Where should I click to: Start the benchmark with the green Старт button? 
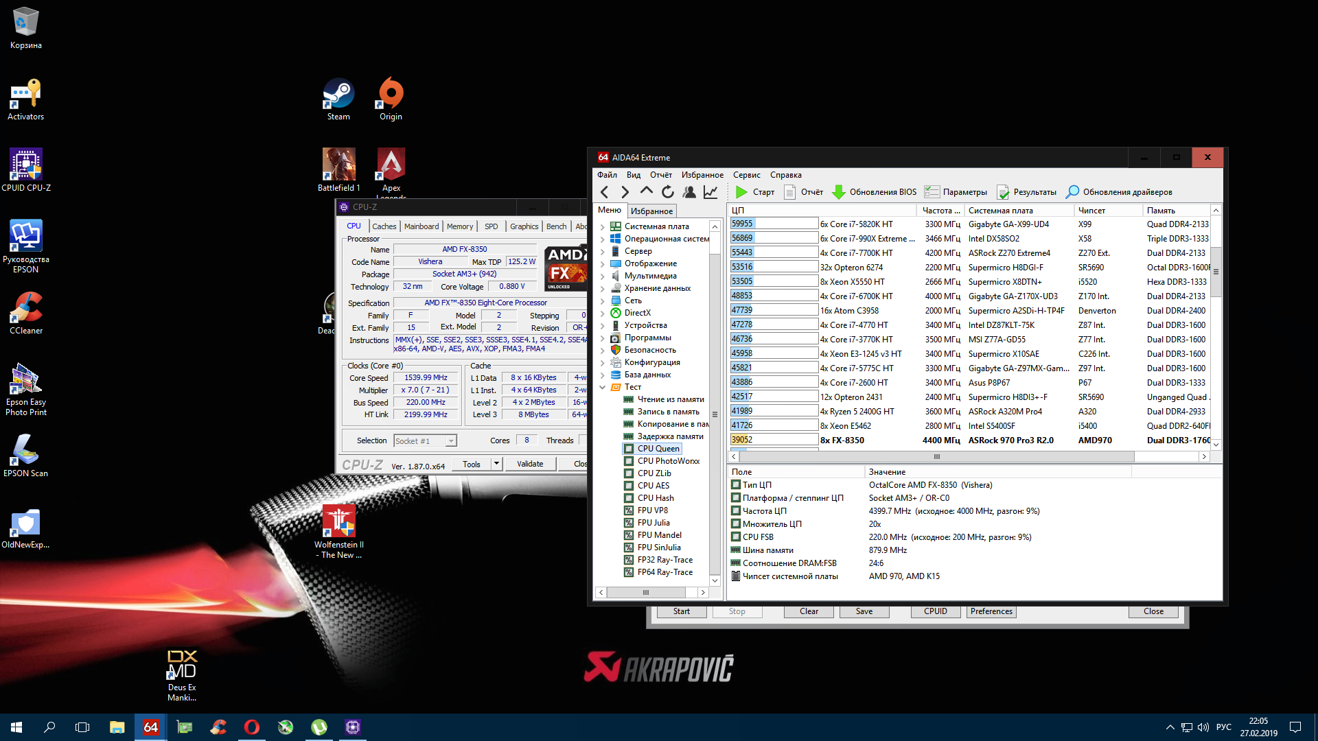(x=754, y=192)
